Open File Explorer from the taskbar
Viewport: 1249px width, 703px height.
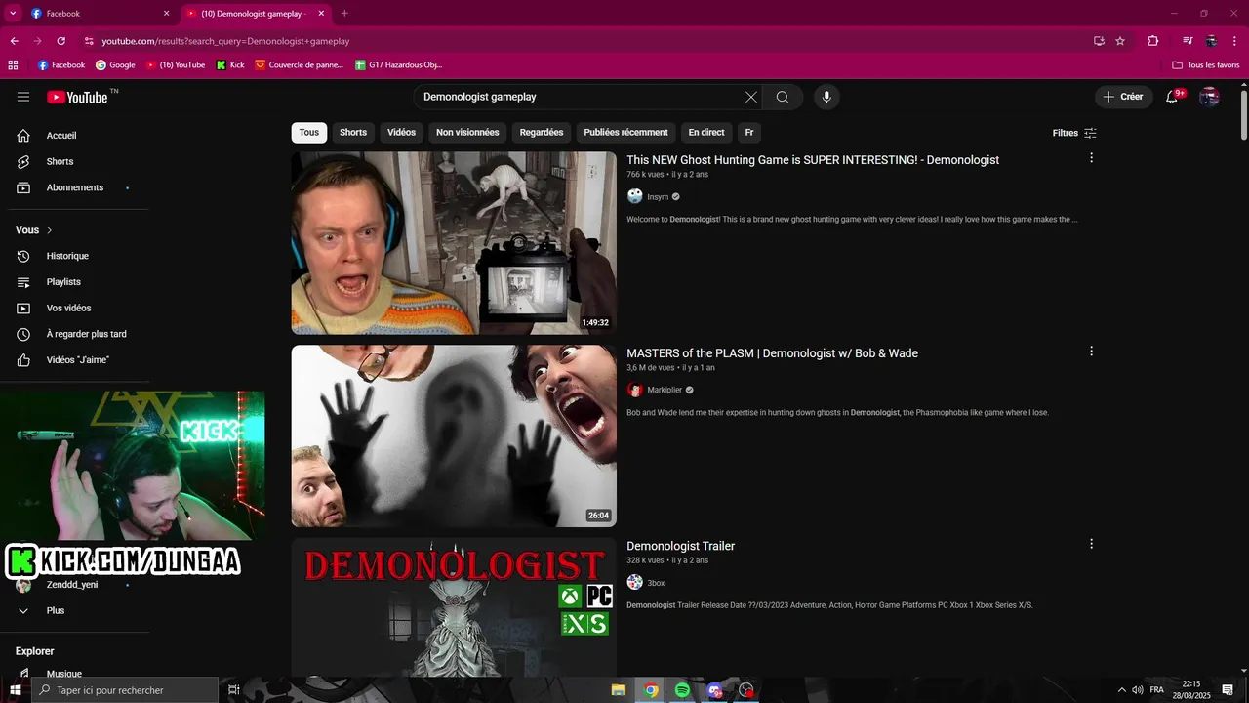pyautogui.click(x=619, y=690)
